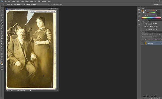Image resolution: width=162 pixels, height=99 pixels.
Task: Adjust the green G color slider
Action: 151,13
